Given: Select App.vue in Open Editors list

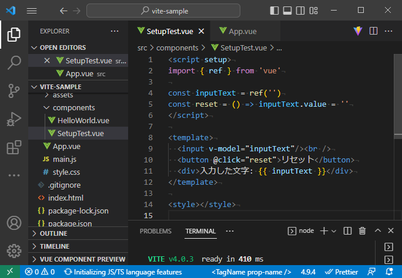Looking at the screenshot, I should pyautogui.click(x=78, y=74).
